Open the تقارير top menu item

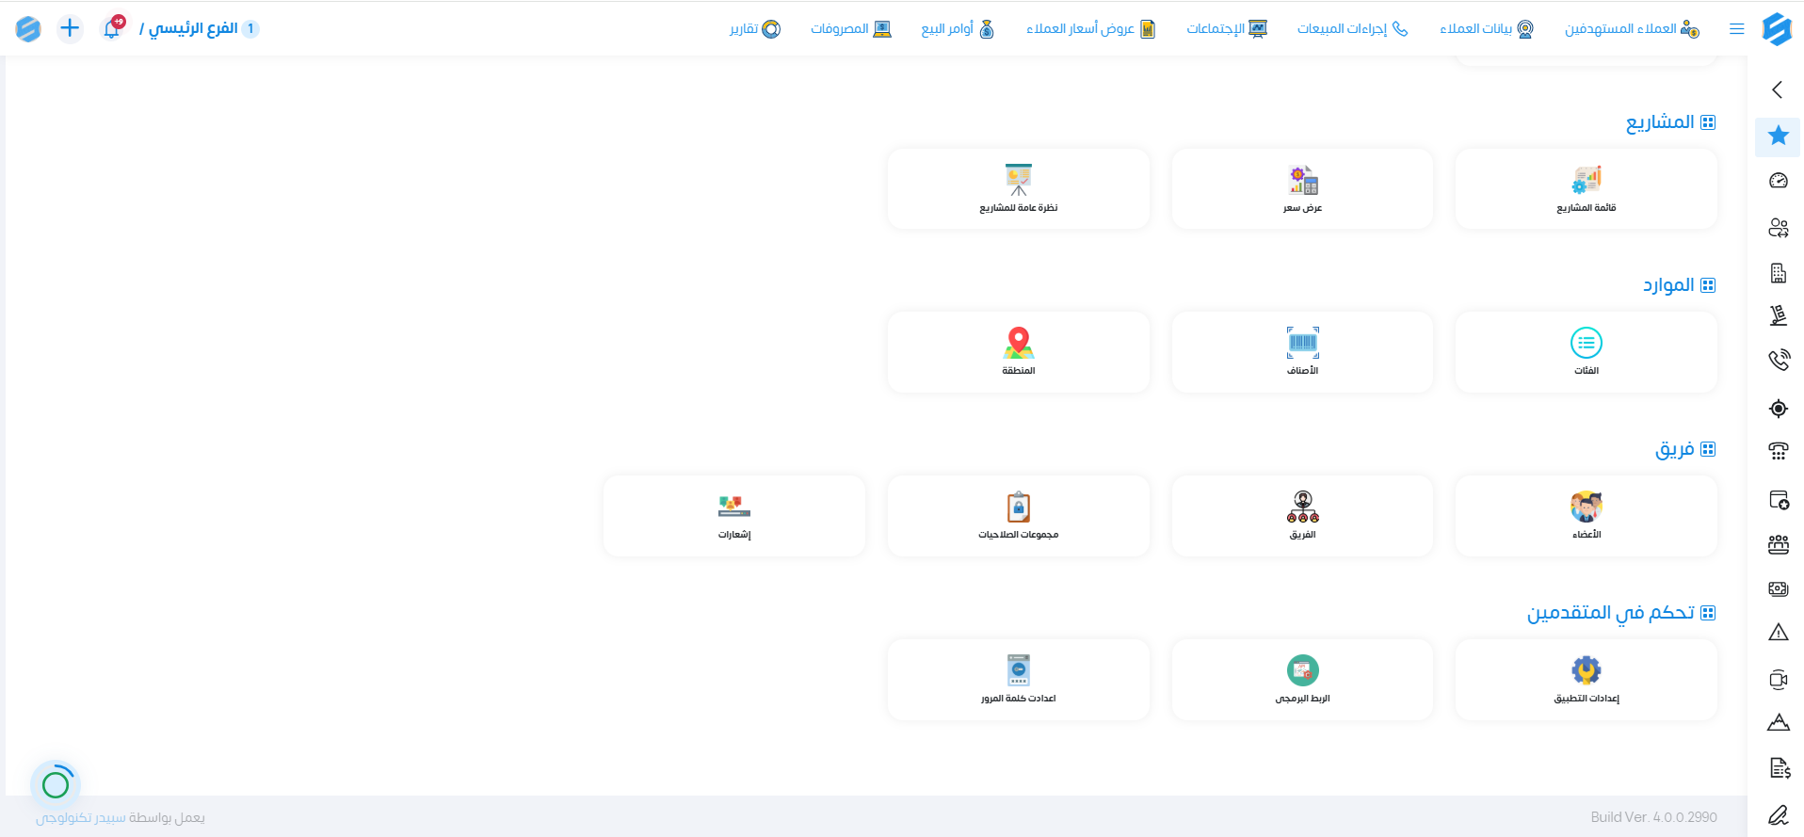pos(755,29)
